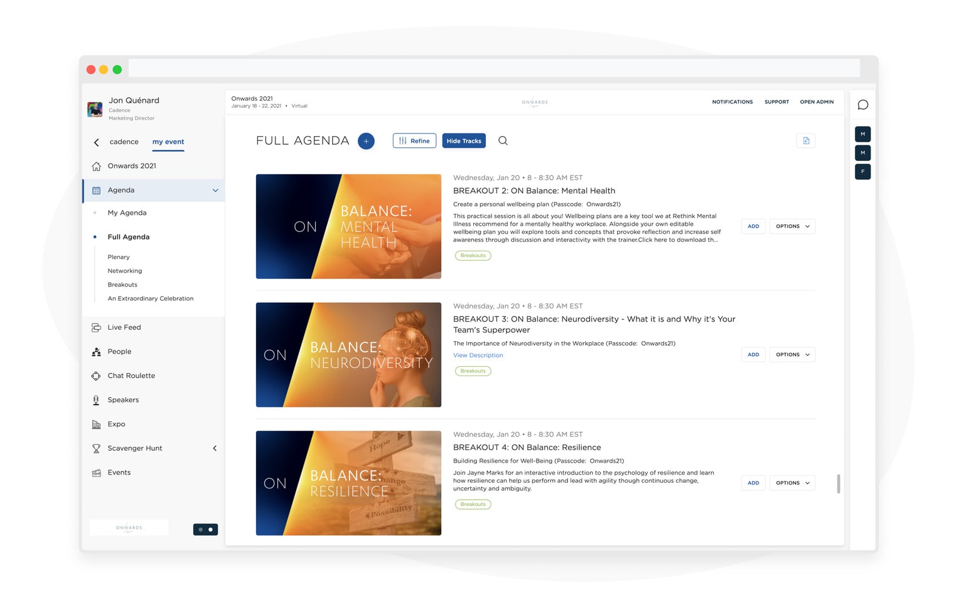
Task: Open the Speakers label in sidebar
Action: [x=123, y=400]
